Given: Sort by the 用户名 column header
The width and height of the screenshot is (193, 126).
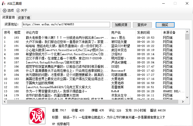Looking at the screenshot, I should click(123, 32).
